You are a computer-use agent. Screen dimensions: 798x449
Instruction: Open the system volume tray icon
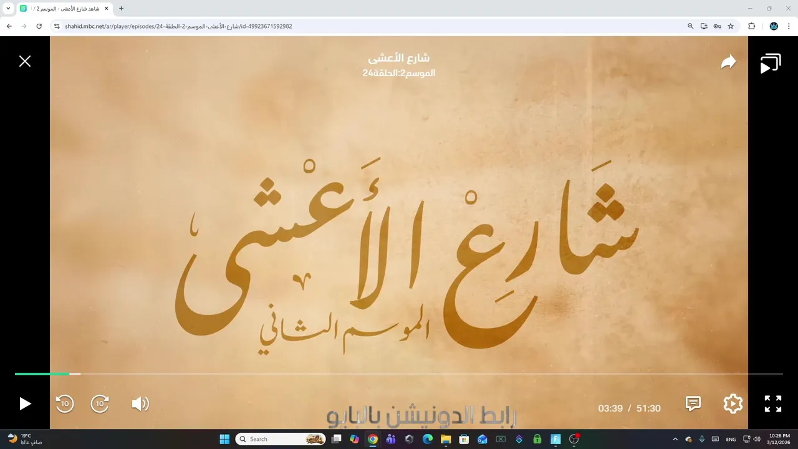pyautogui.click(x=757, y=439)
